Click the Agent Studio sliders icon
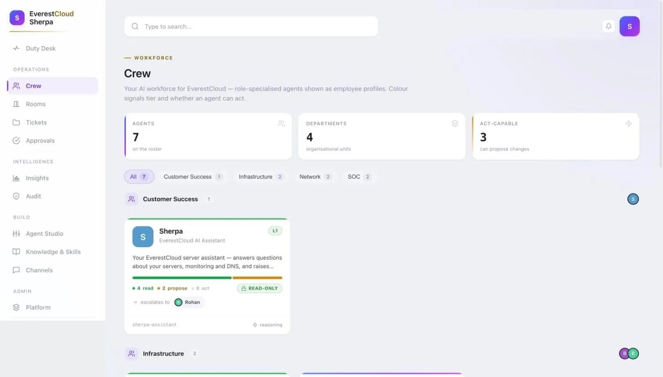663x377 pixels. point(16,233)
